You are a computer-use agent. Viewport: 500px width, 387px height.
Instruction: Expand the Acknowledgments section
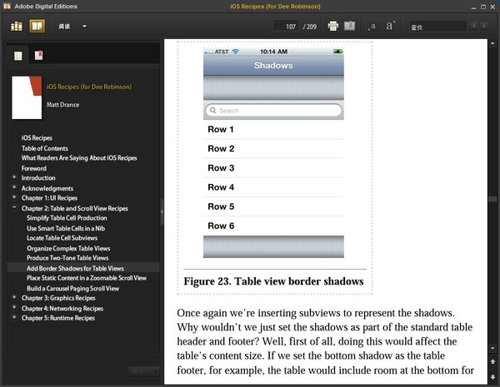pyautogui.click(x=14, y=187)
